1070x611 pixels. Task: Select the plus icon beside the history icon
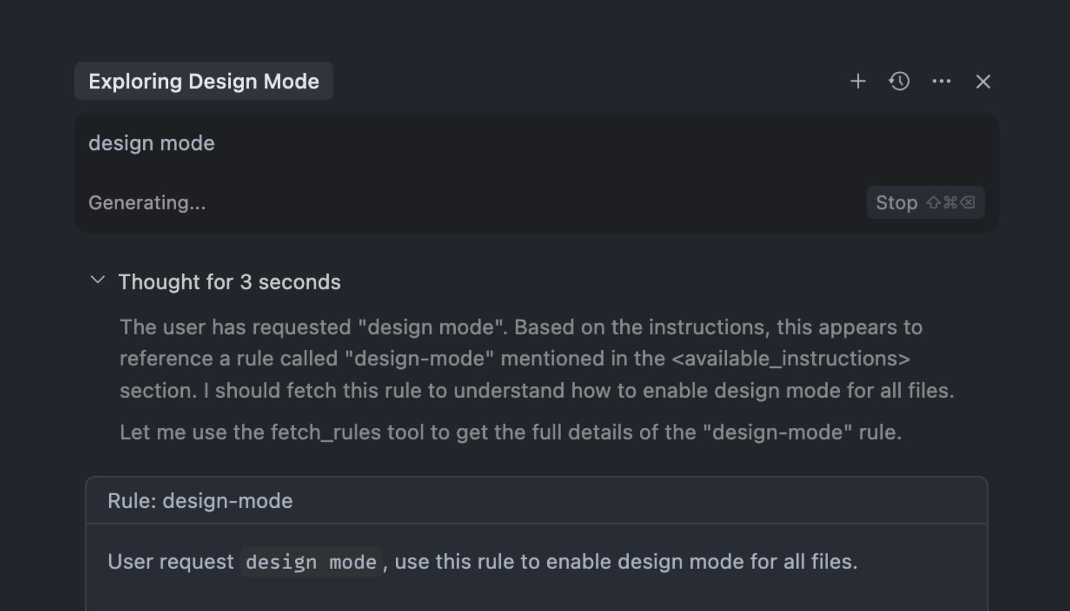(x=858, y=81)
